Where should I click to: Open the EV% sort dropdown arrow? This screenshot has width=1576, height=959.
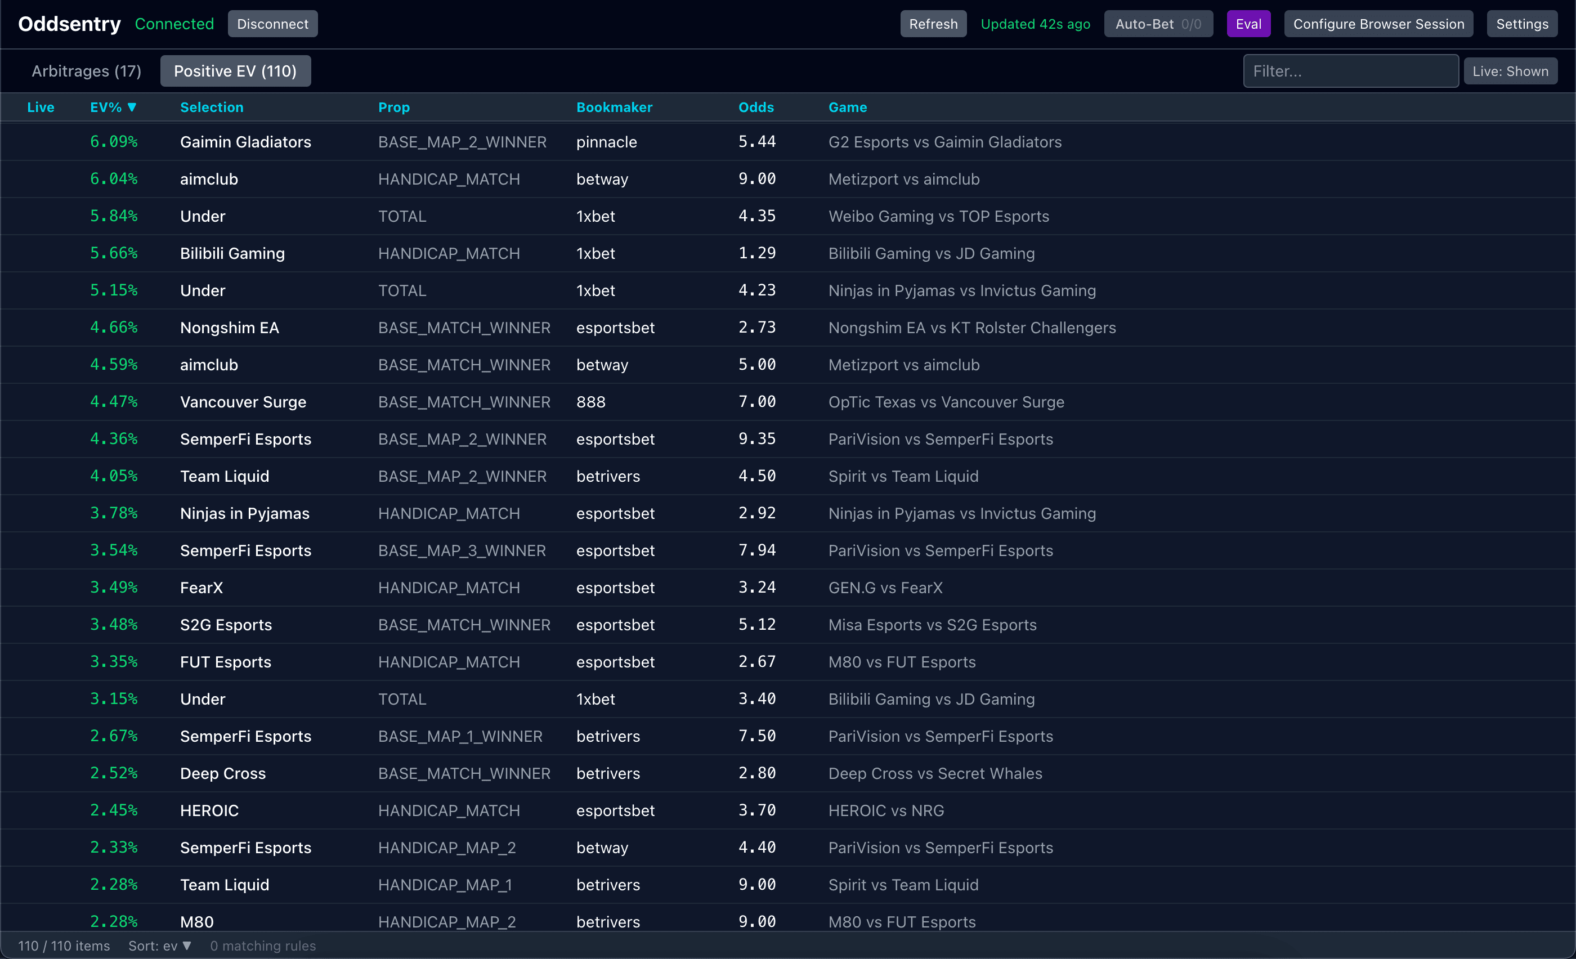point(132,107)
